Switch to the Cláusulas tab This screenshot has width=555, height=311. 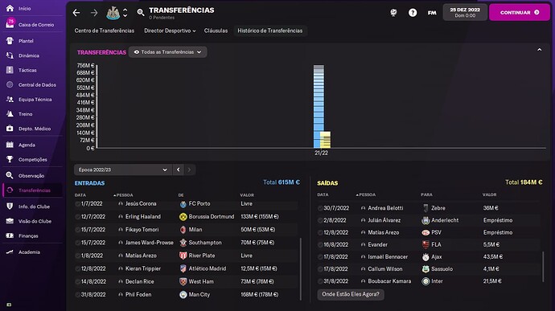(x=216, y=31)
